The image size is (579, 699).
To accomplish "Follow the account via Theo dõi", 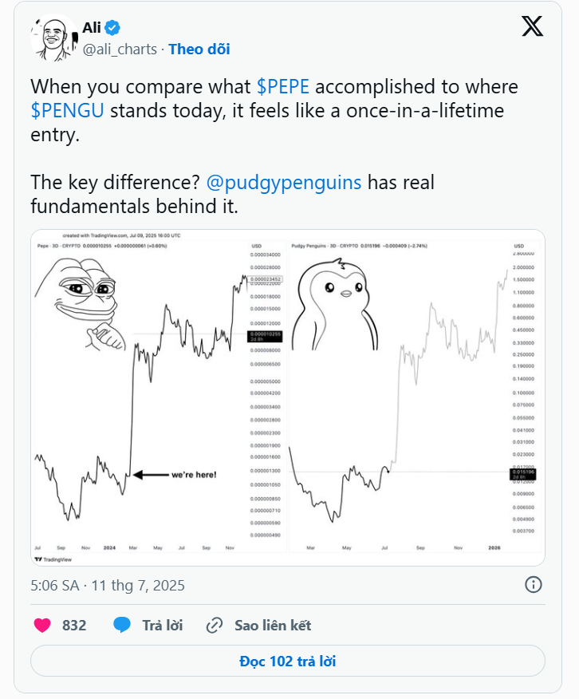I will click(x=199, y=49).
